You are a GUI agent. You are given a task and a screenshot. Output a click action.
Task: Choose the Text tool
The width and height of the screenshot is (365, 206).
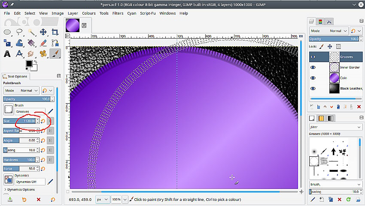point(7,54)
